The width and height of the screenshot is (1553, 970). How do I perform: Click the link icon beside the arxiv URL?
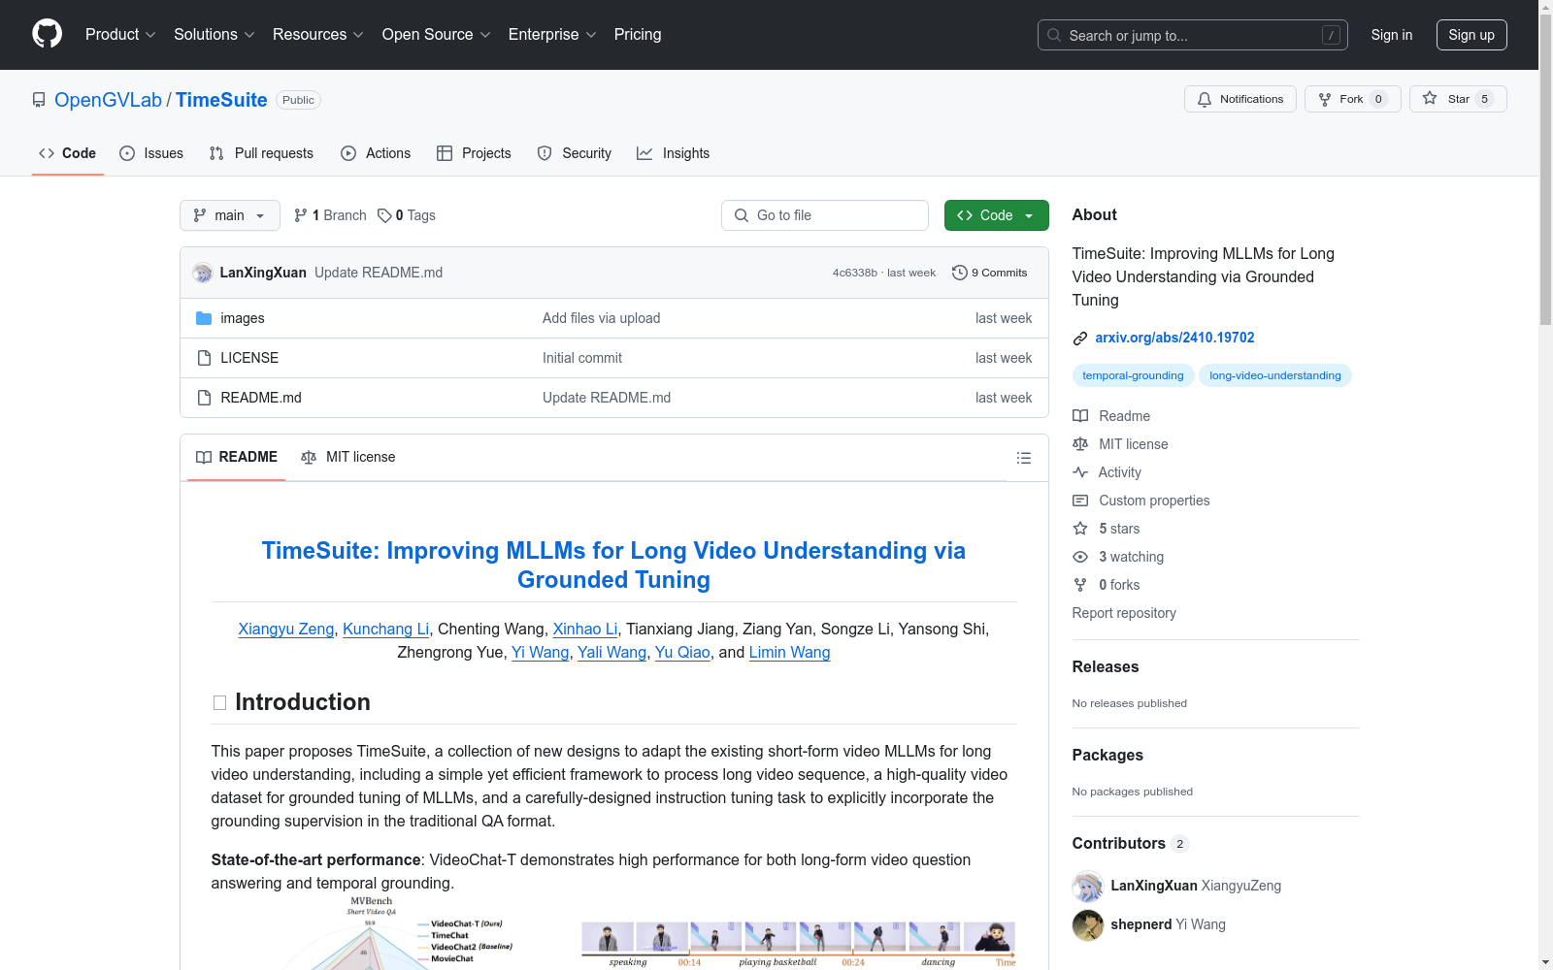1080,339
